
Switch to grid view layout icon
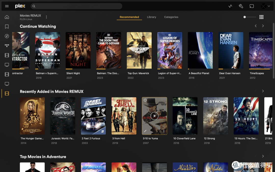coord(261,17)
